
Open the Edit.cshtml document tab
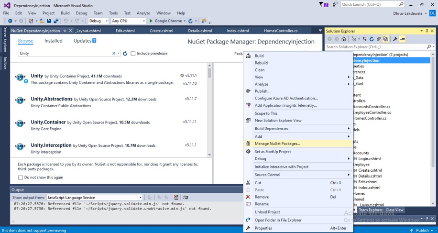pyautogui.click(x=125, y=31)
